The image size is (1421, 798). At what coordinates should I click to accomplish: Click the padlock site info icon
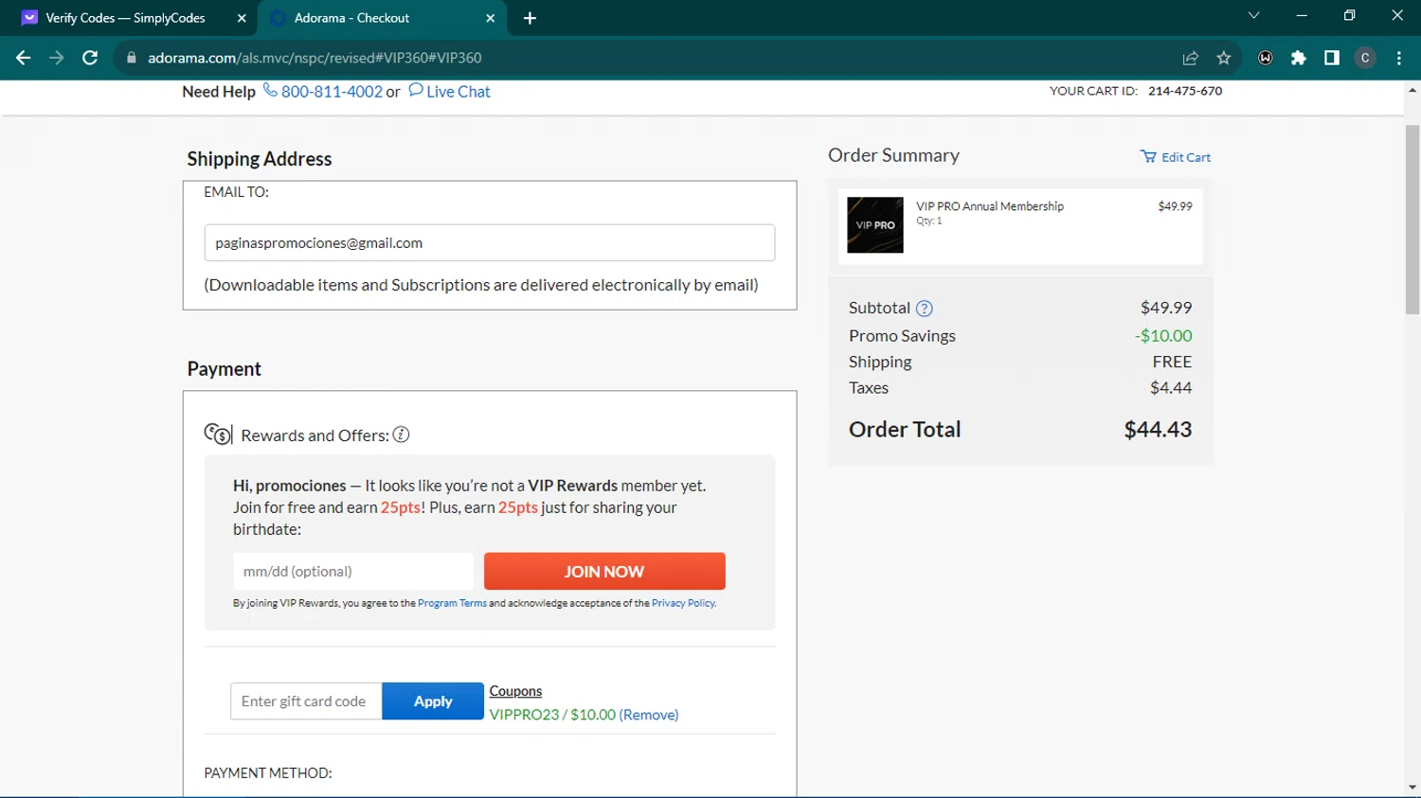[132, 58]
